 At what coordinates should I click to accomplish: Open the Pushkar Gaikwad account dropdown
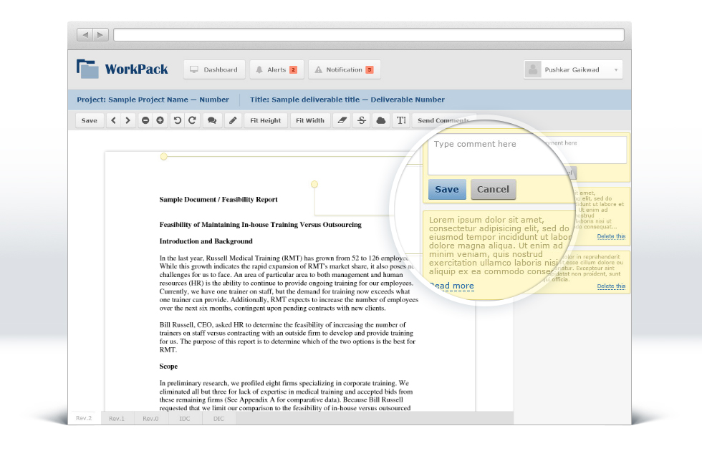click(x=573, y=69)
